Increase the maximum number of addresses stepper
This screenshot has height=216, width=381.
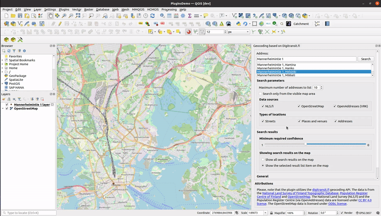point(322,86)
